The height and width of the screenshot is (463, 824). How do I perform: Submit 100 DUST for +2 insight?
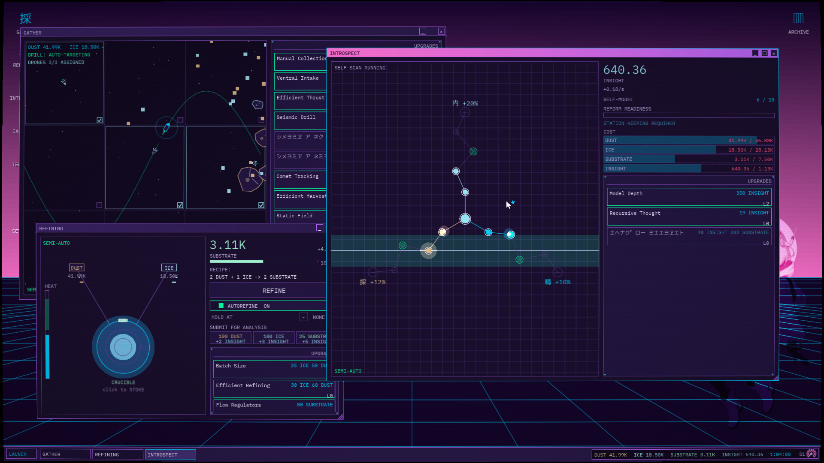click(x=230, y=339)
